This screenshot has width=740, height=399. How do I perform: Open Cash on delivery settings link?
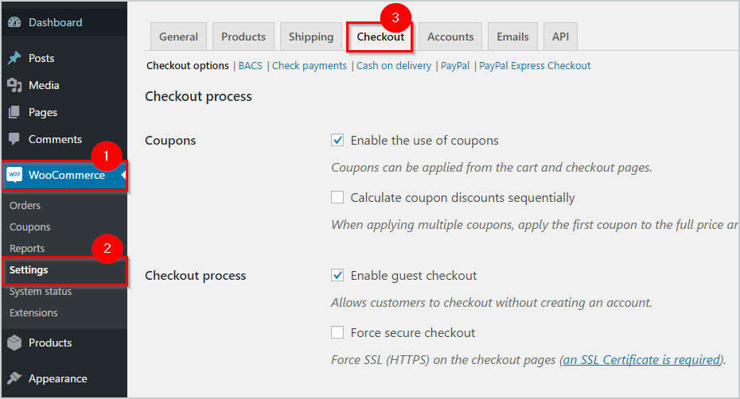(x=394, y=65)
